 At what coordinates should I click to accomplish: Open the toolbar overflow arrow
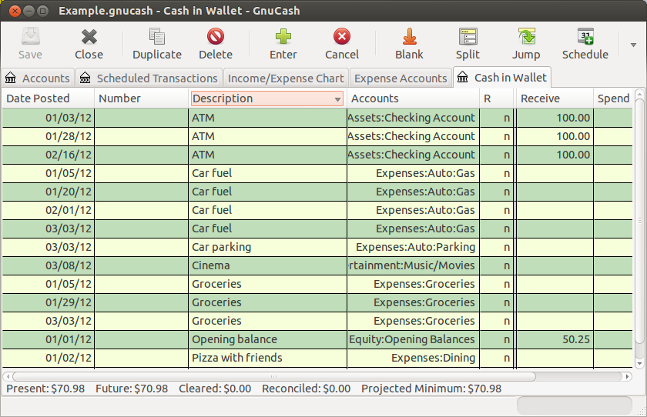click(x=633, y=45)
